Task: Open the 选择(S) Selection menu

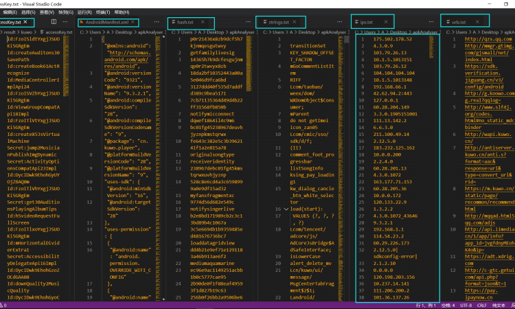Action: pyautogui.click(x=28, y=12)
